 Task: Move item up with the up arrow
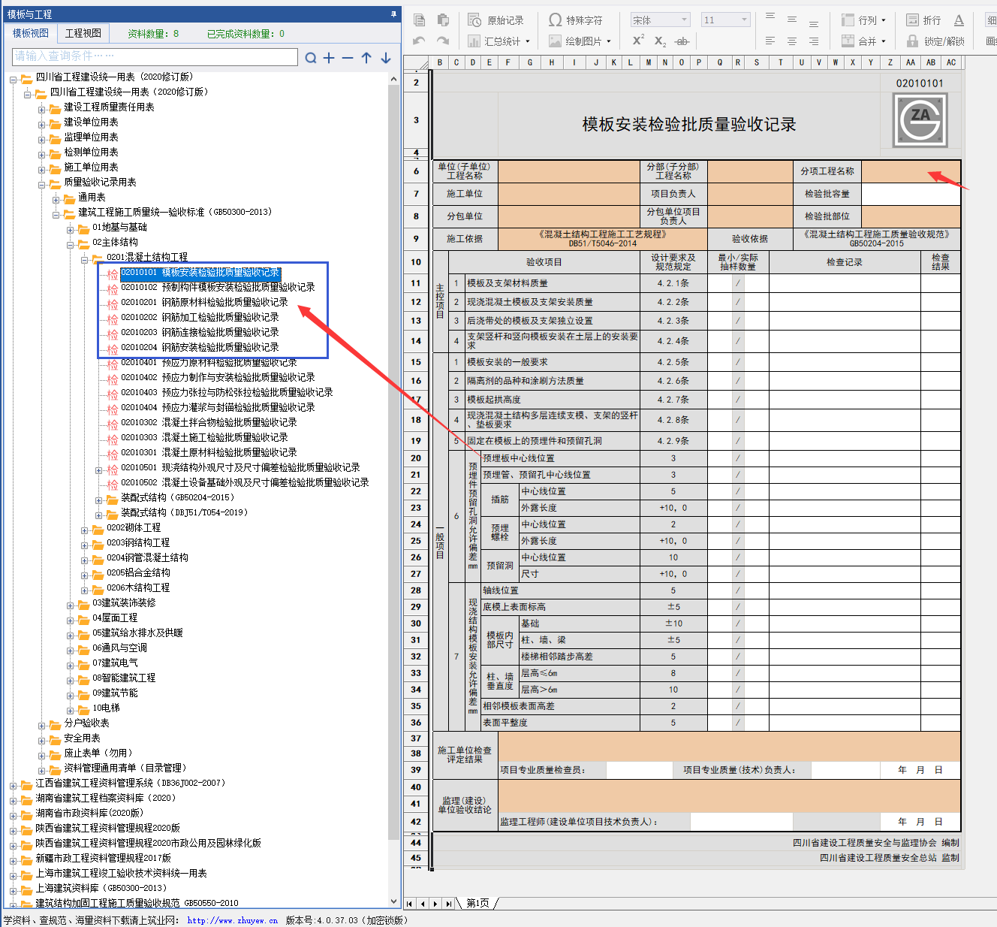point(366,58)
